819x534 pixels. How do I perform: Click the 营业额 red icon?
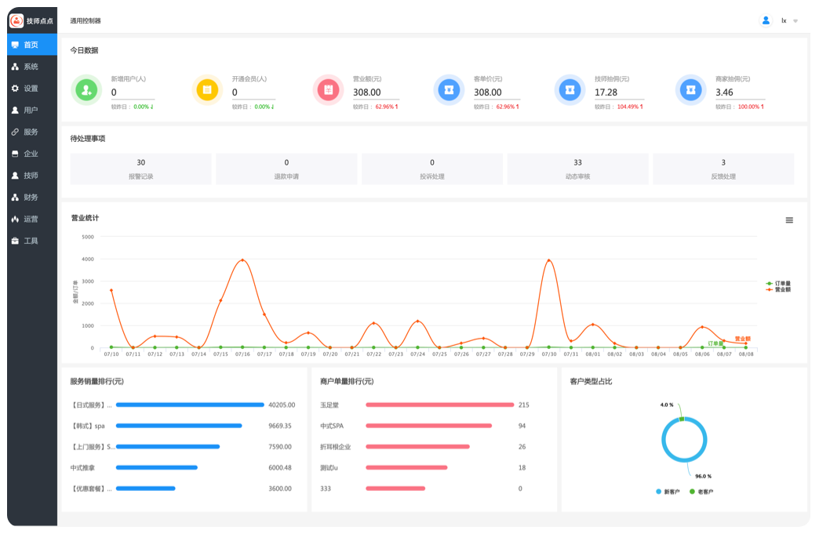click(328, 90)
